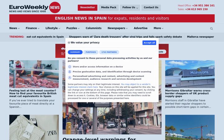Click the precise geolocation data icon
This screenshot has height=140, width=224.
(x=70, y=72)
